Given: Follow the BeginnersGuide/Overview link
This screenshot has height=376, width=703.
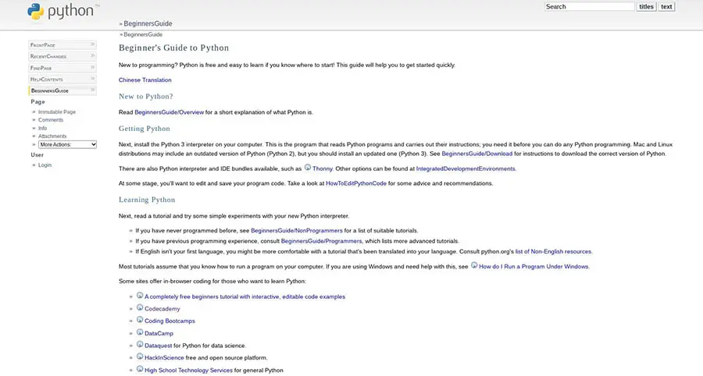Looking at the screenshot, I should point(170,112).
